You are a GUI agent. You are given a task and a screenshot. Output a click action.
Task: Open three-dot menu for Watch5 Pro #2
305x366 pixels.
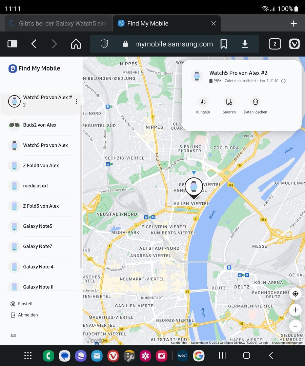point(77,101)
